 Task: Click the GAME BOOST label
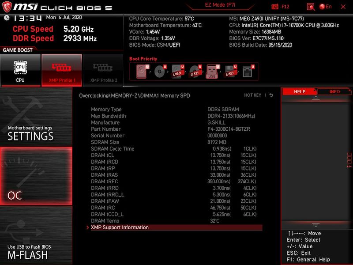(x=18, y=50)
